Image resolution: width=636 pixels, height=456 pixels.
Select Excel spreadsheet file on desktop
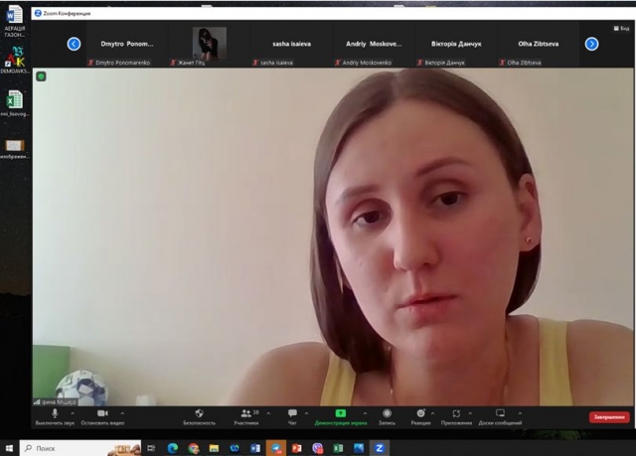pyautogui.click(x=15, y=103)
